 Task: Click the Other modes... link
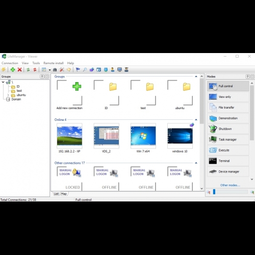coord(230,185)
